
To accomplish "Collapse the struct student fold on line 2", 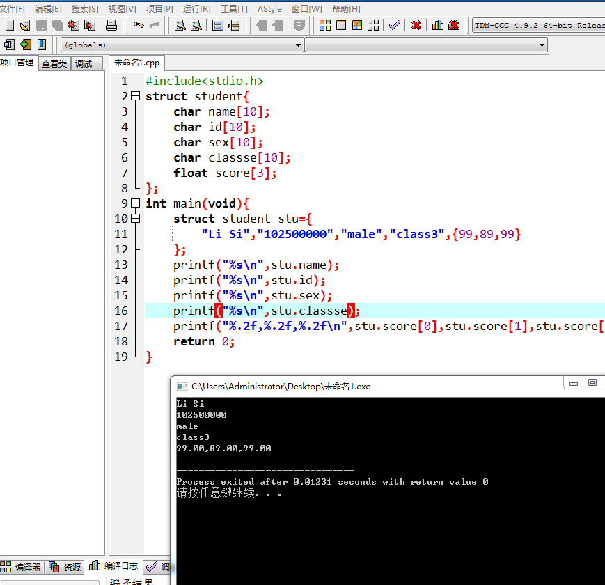I will [x=135, y=96].
